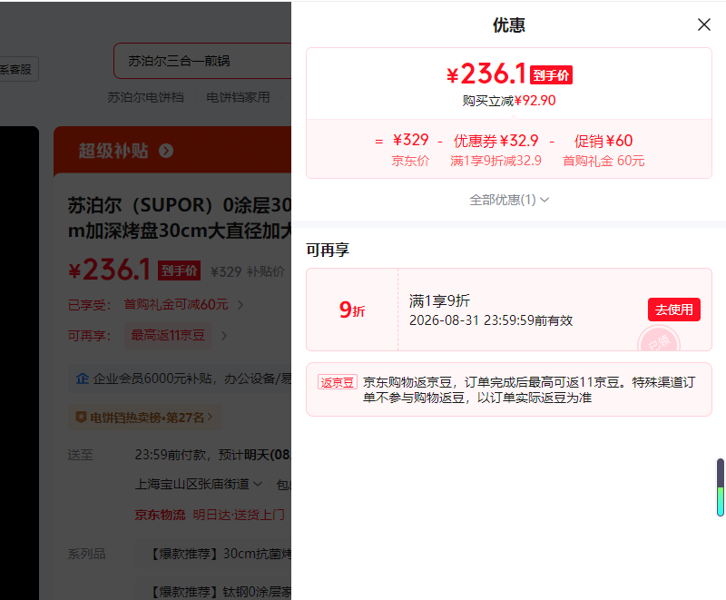Click ranking badge shield icon
The height and width of the screenshot is (600, 726).
(x=81, y=418)
